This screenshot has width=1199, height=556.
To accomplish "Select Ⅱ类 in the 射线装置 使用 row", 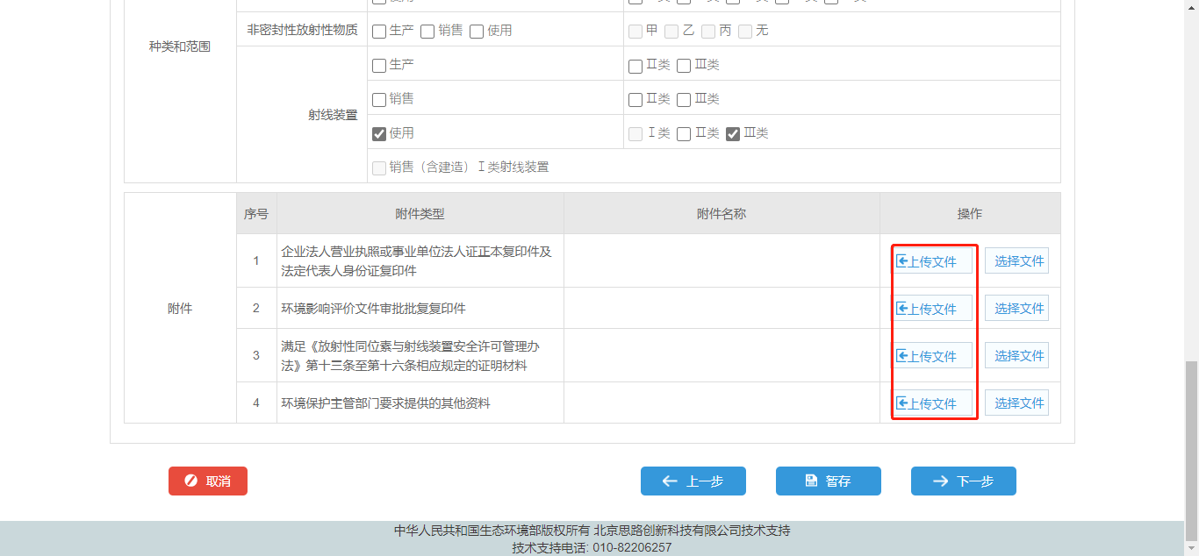I will pos(684,134).
